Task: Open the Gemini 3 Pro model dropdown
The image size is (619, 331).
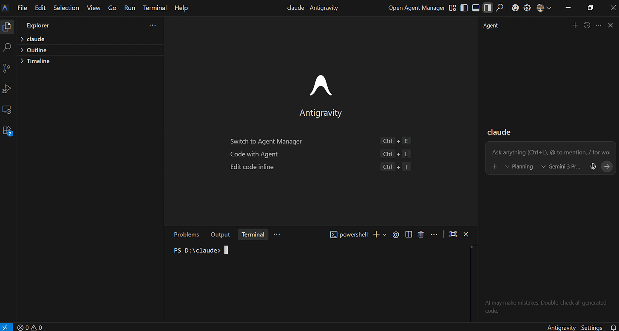Action: [x=561, y=166]
